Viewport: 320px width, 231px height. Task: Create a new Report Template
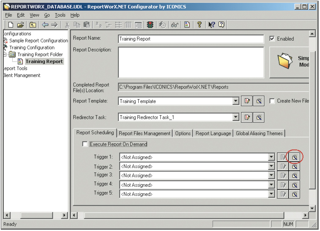259,101
